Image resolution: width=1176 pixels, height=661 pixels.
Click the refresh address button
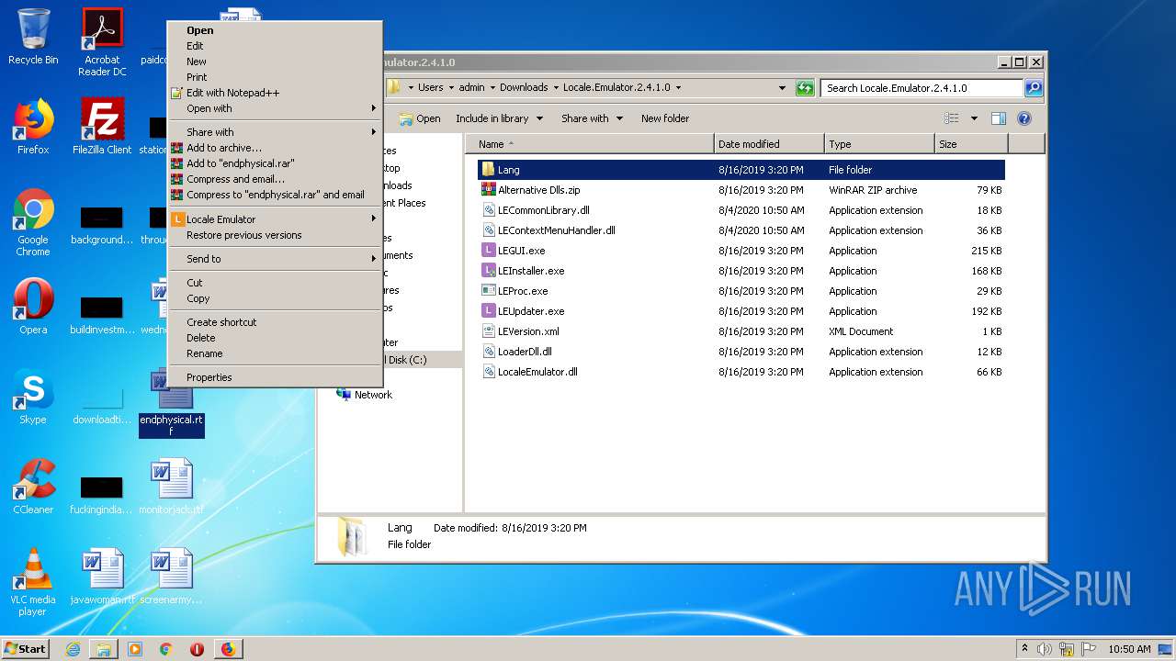point(805,87)
